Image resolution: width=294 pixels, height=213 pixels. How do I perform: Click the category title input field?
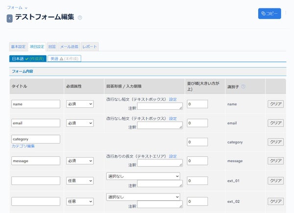click(36, 139)
